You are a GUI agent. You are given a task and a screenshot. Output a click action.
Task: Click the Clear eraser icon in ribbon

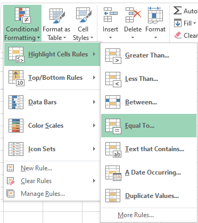pyautogui.click(x=178, y=35)
